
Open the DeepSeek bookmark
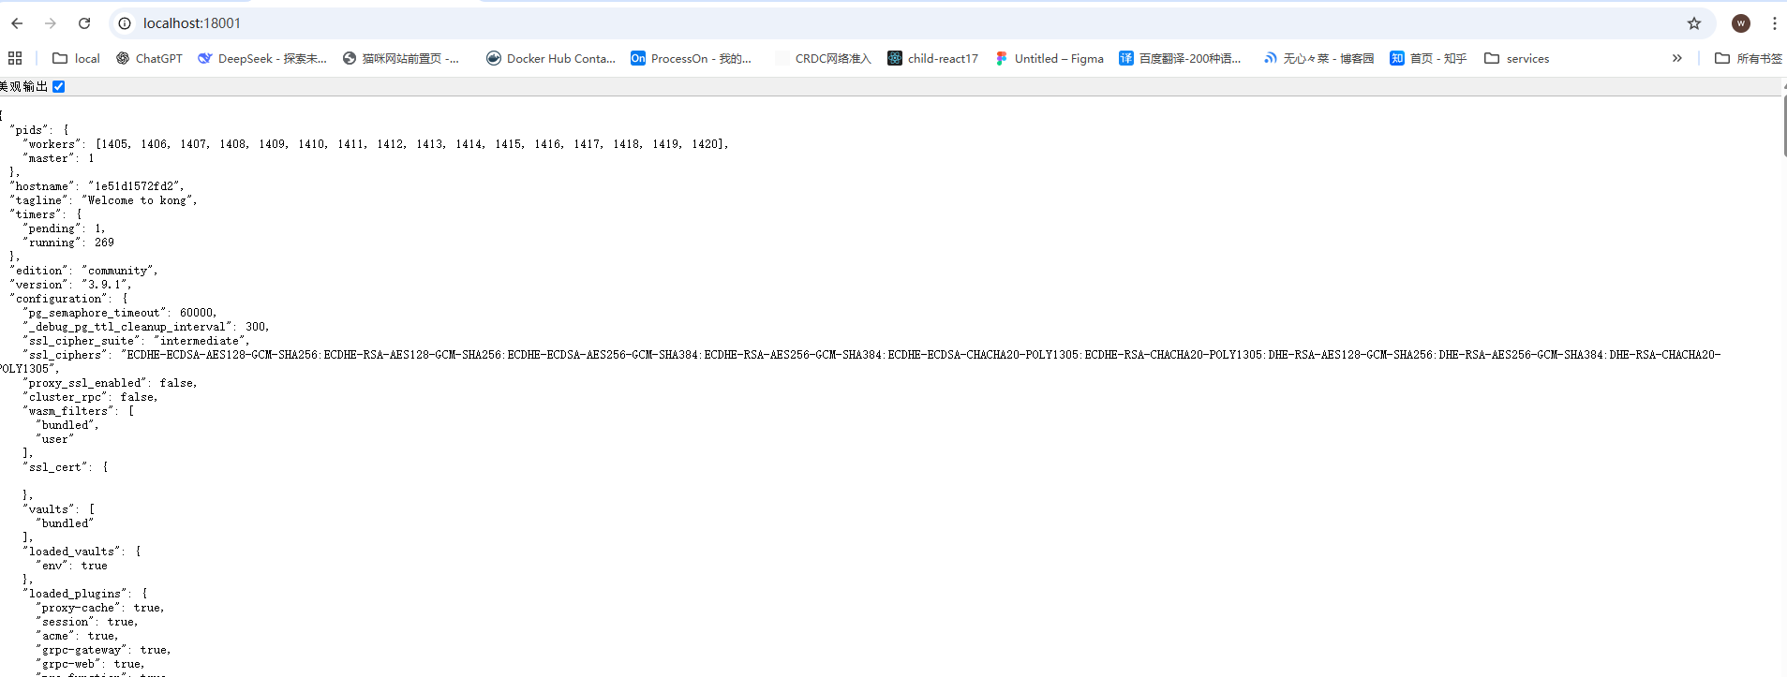pos(262,58)
